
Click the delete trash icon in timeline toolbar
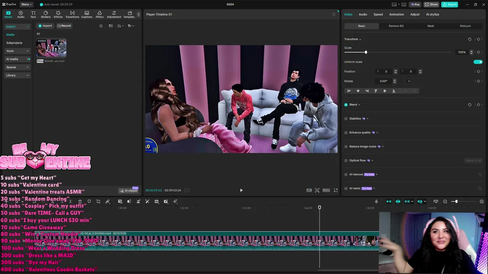[x=80, y=201]
